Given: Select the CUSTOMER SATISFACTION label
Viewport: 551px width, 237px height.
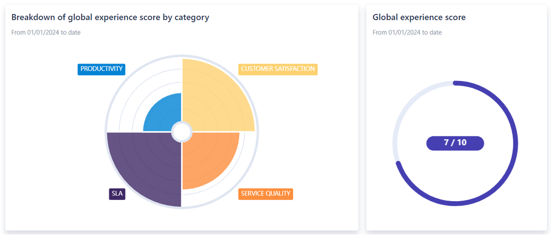Looking at the screenshot, I should pyautogui.click(x=278, y=69).
